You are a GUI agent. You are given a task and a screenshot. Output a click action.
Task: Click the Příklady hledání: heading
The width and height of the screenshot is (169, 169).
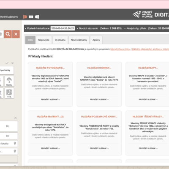point(41,56)
